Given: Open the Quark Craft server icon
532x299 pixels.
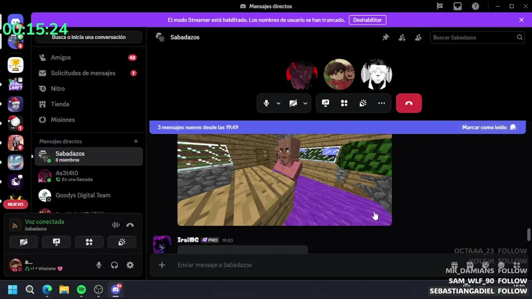Looking at the screenshot, I should coord(15,84).
